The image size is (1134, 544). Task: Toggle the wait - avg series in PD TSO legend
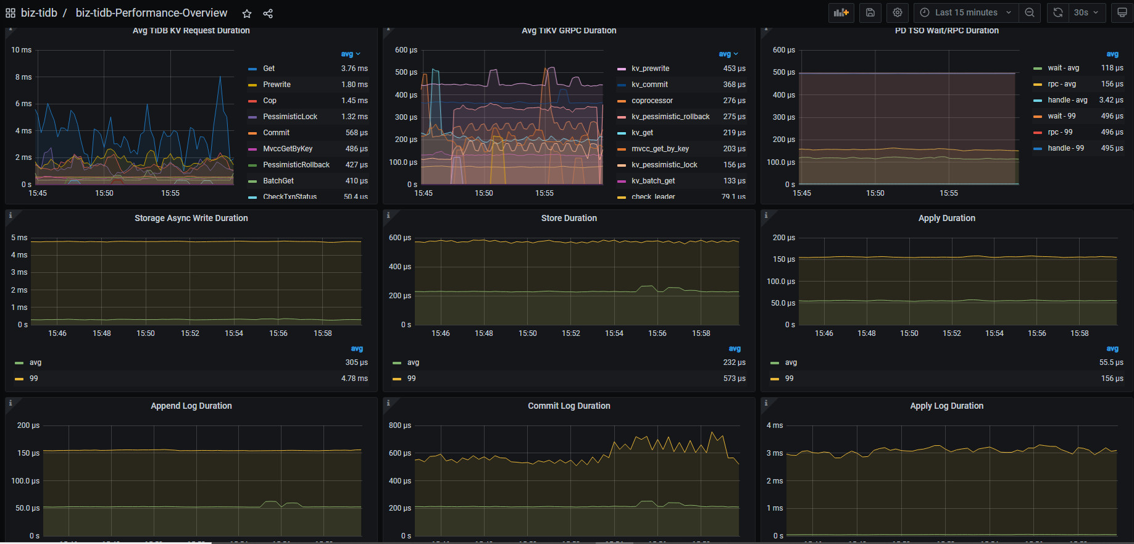(x=1063, y=68)
